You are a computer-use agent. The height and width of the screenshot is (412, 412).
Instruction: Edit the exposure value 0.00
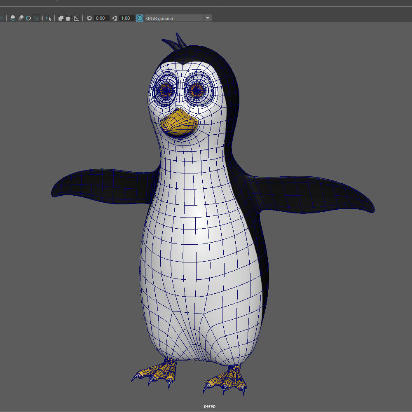101,18
